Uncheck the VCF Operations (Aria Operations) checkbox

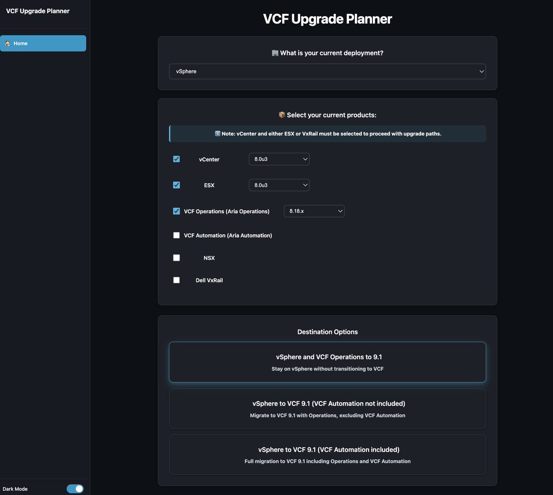pos(176,211)
